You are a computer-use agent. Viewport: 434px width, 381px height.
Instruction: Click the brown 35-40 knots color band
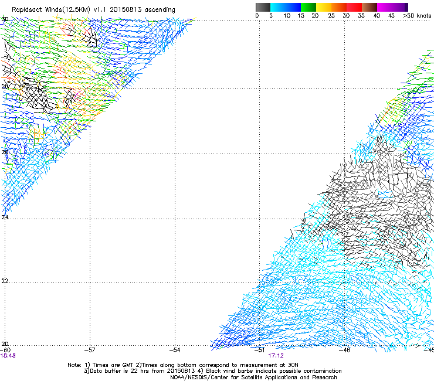[369, 7]
